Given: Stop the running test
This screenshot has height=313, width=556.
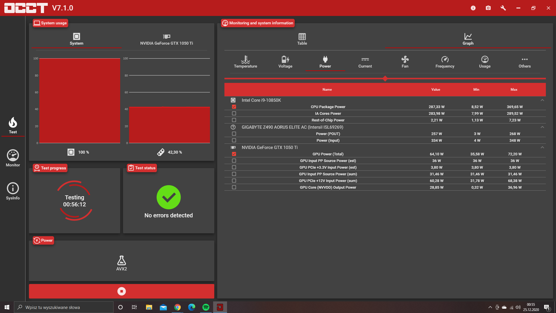Looking at the screenshot, I should [x=121, y=291].
